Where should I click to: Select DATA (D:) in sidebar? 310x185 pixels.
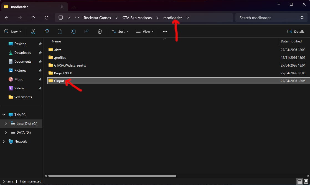click(24, 133)
